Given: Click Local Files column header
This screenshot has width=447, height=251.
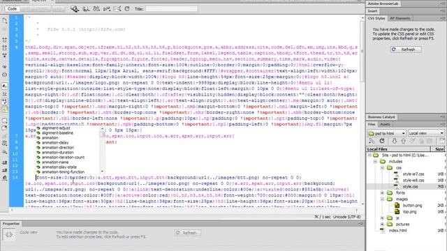Looking at the screenshot, I should 398,149.
